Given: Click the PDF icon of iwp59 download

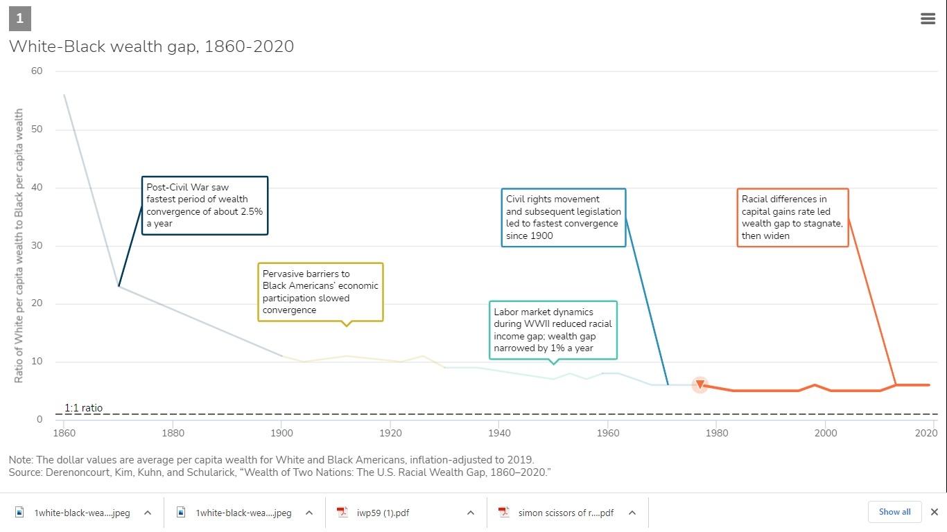Looking at the screenshot, I should (342, 513).
